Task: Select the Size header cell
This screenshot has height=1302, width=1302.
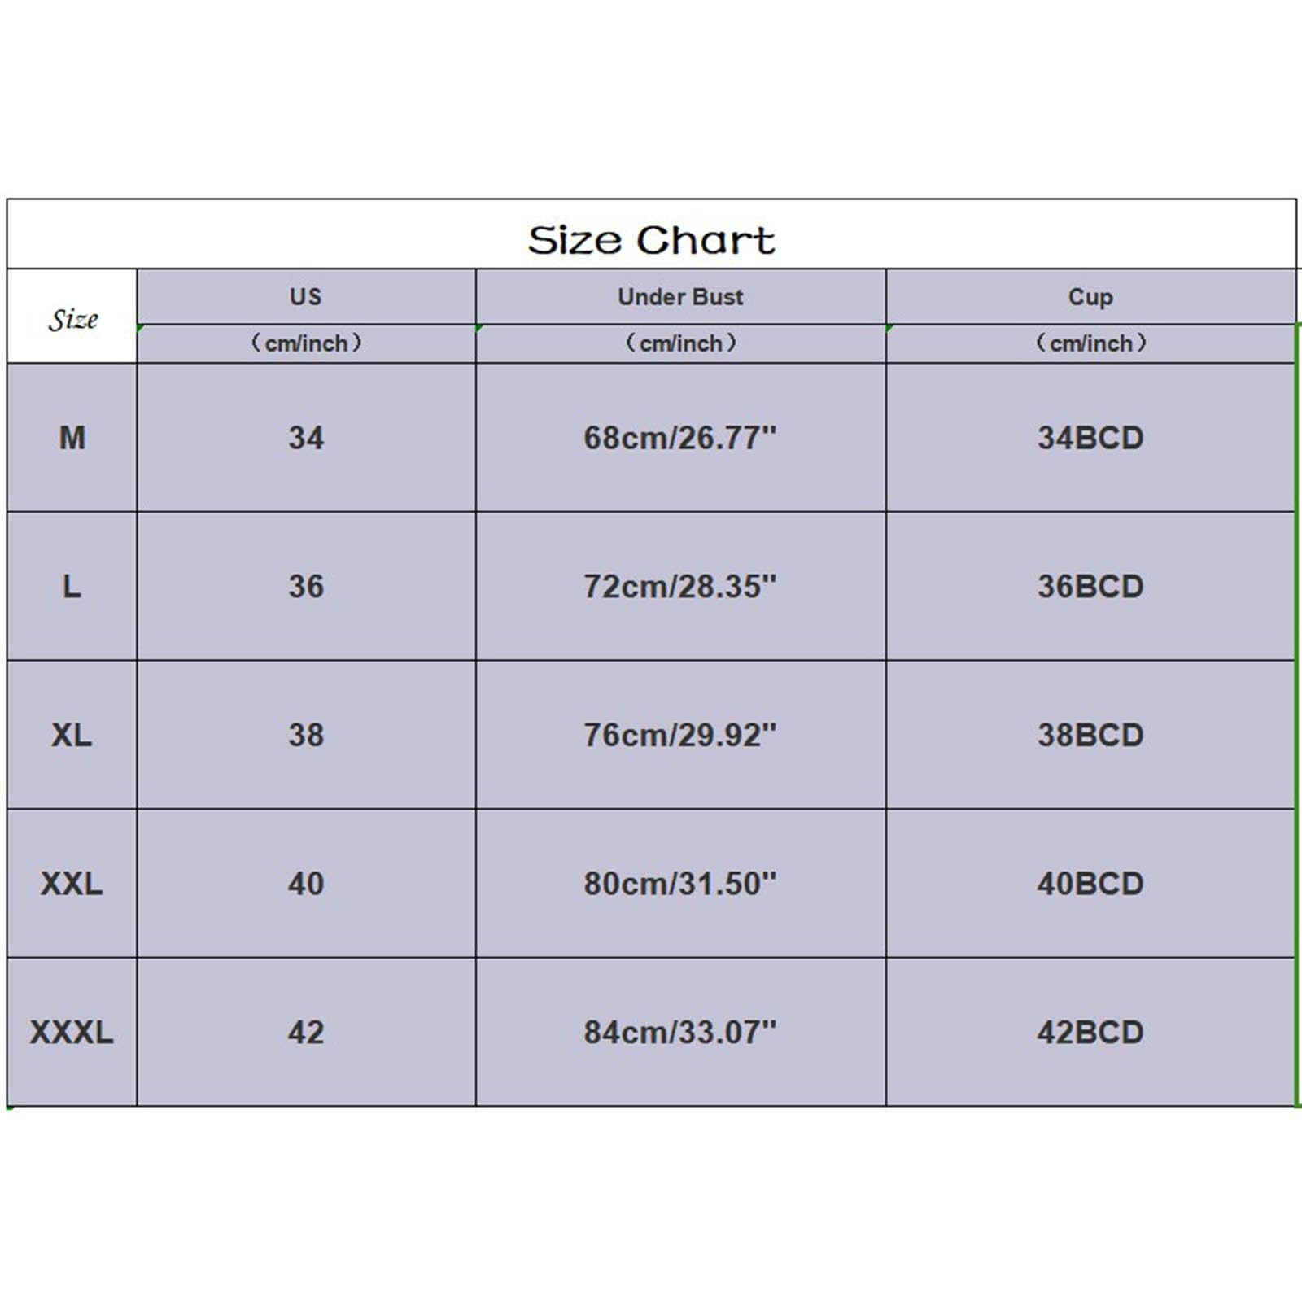Action: [72, 317]
